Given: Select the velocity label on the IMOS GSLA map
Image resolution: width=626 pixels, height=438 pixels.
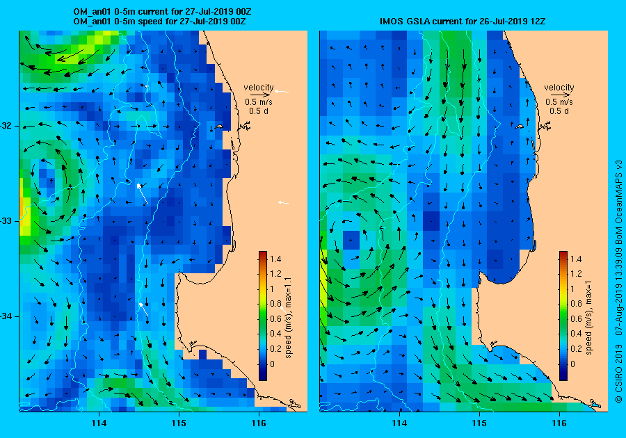Looking at the screenshot, I should pos(559,88).
